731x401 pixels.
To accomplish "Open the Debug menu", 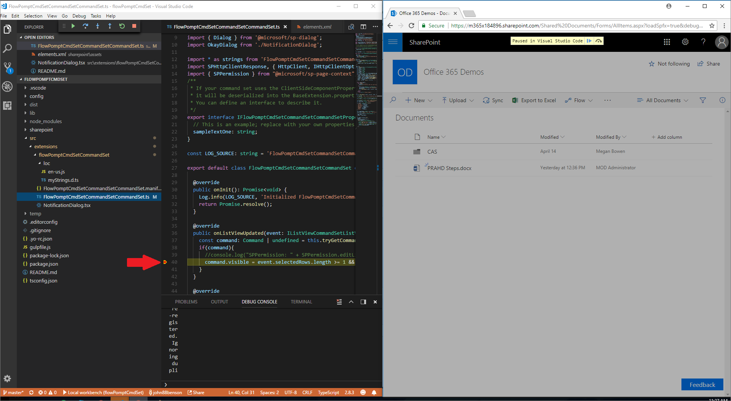I will (x=79, y=16).
